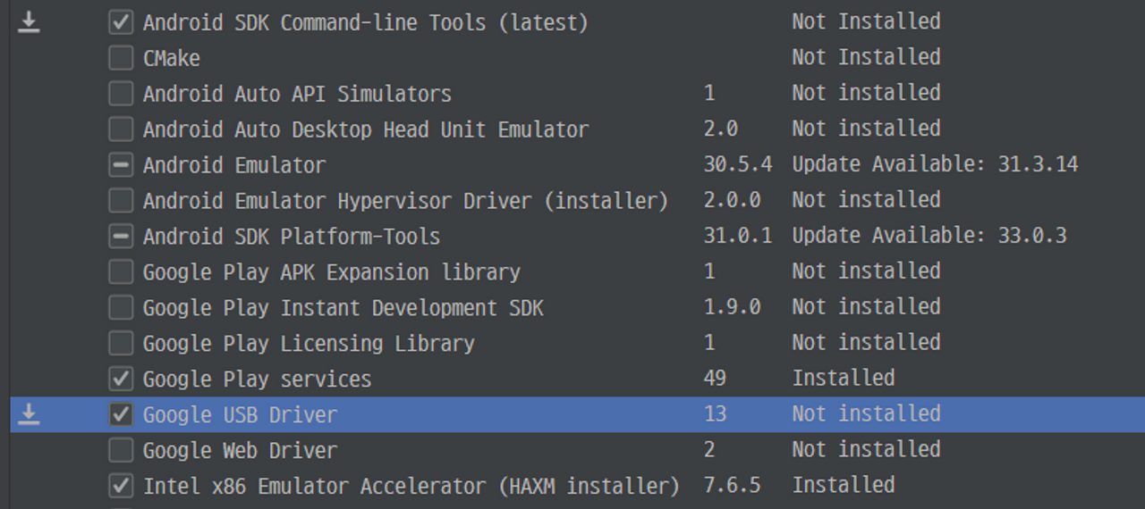
Task: Click 'Not installed' status of Google Web Driver
Action: (866, 450)
